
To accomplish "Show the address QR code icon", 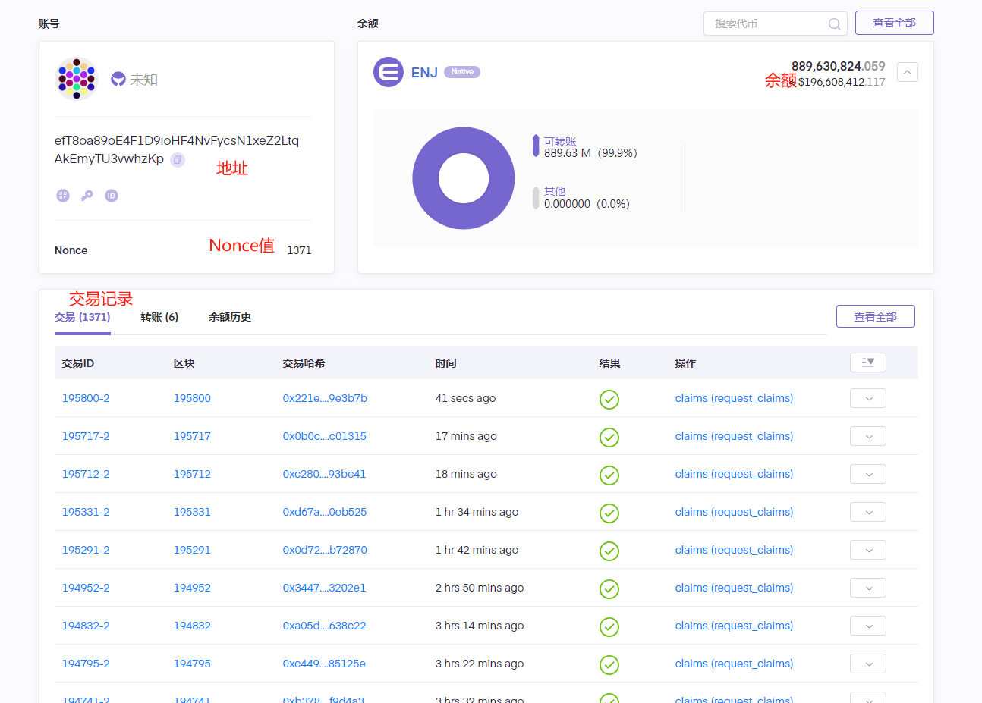I will [x=63, y=196].
